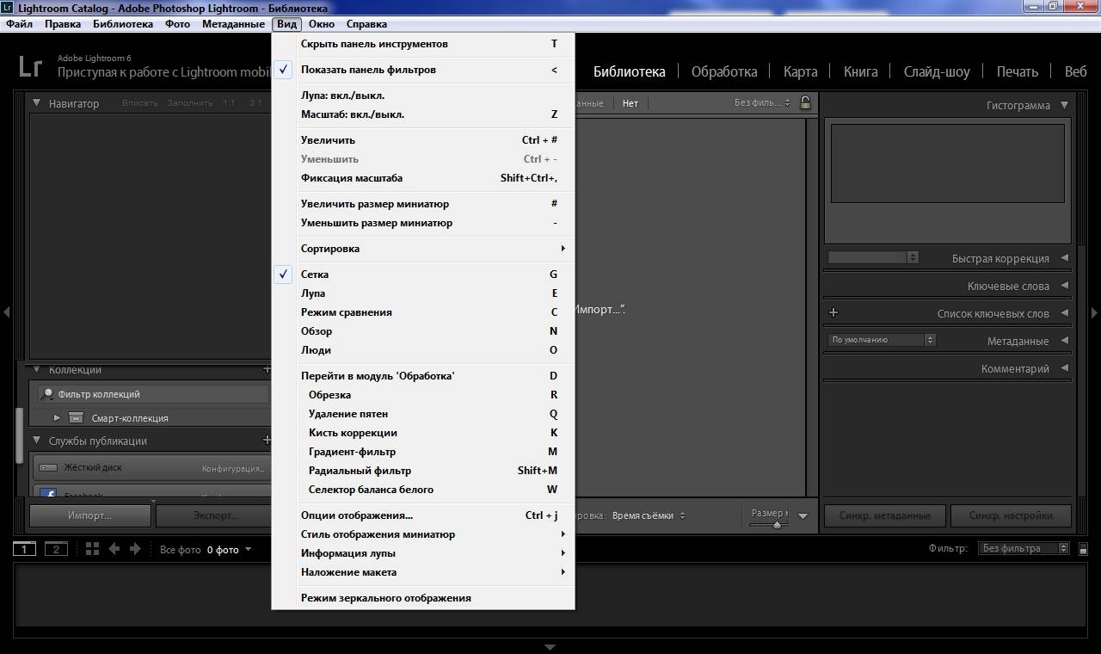Select 'Люди' view mode

coord(423,350)
